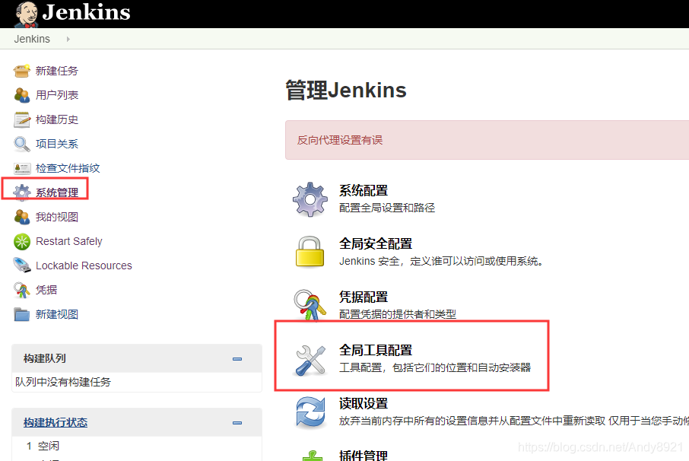Click the 用户列表 people icon
The width and height of the screenshot is (689, 461).
(x=21, y=95)
